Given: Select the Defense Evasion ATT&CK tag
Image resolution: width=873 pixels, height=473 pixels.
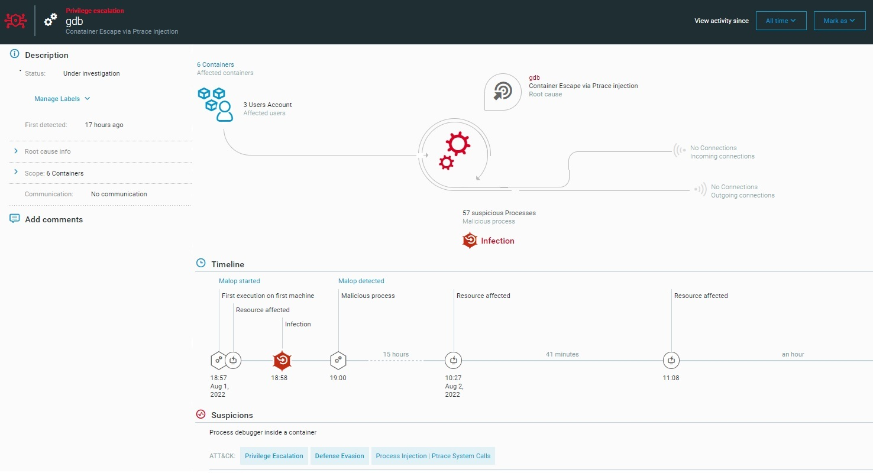Looking at the screenshot, I should pos(339,456).
